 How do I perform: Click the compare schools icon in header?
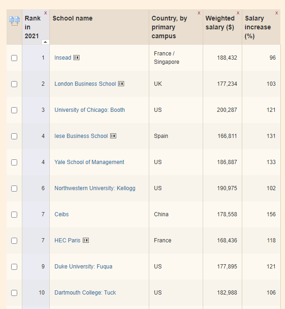14,21
